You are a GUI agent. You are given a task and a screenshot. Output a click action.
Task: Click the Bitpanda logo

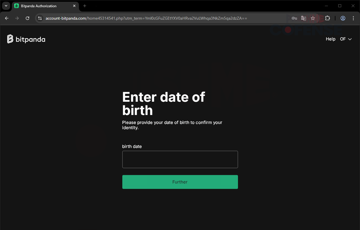pyautogui.click(x=26, y=39)
